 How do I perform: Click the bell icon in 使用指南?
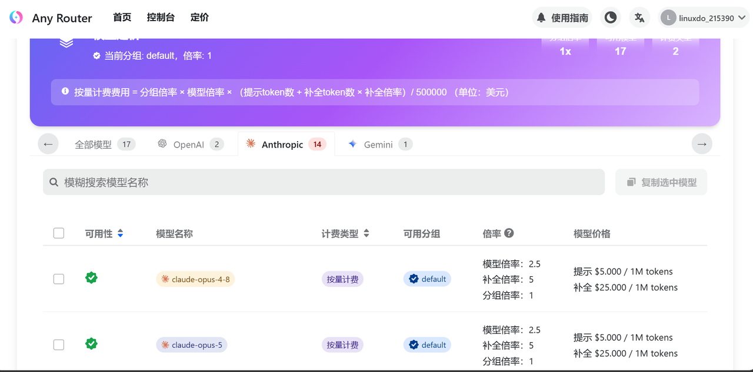(541, 18)
